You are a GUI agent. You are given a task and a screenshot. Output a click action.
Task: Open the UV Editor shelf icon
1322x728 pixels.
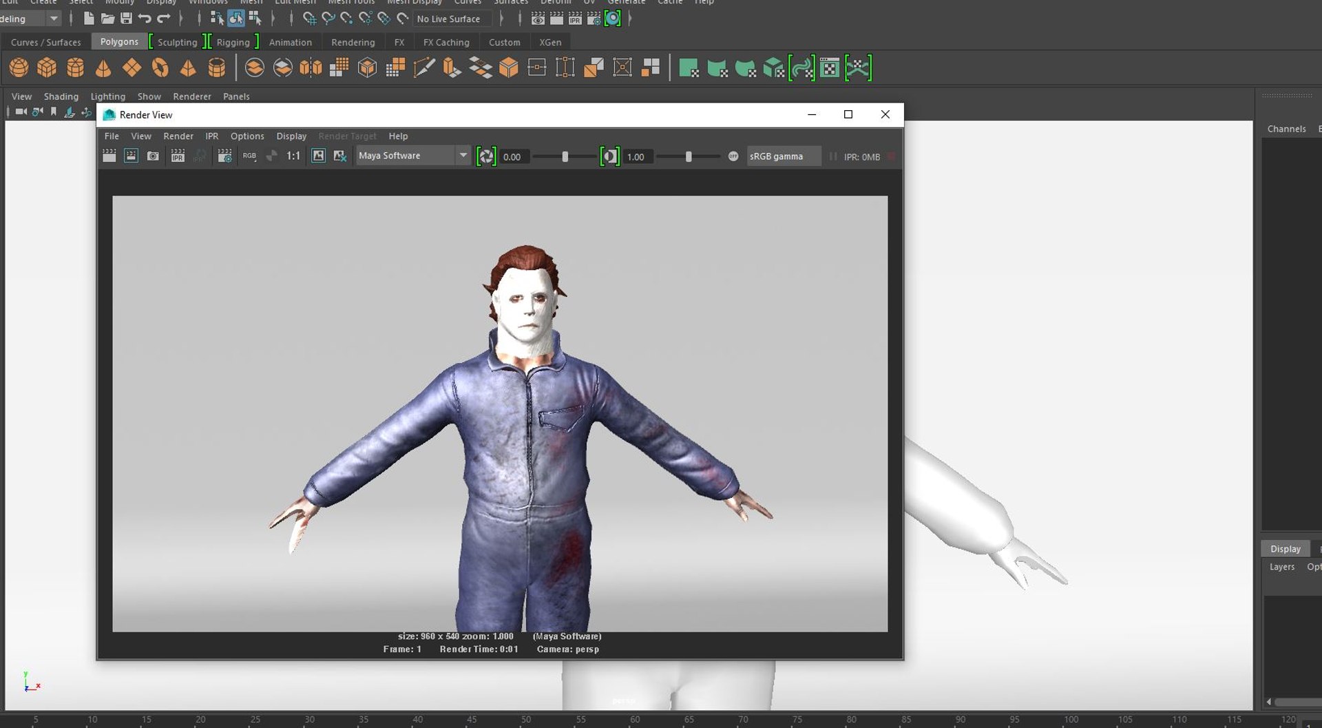830,67
